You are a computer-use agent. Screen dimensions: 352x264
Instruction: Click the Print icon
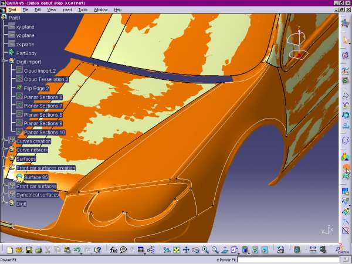click(x=38, y=250)
